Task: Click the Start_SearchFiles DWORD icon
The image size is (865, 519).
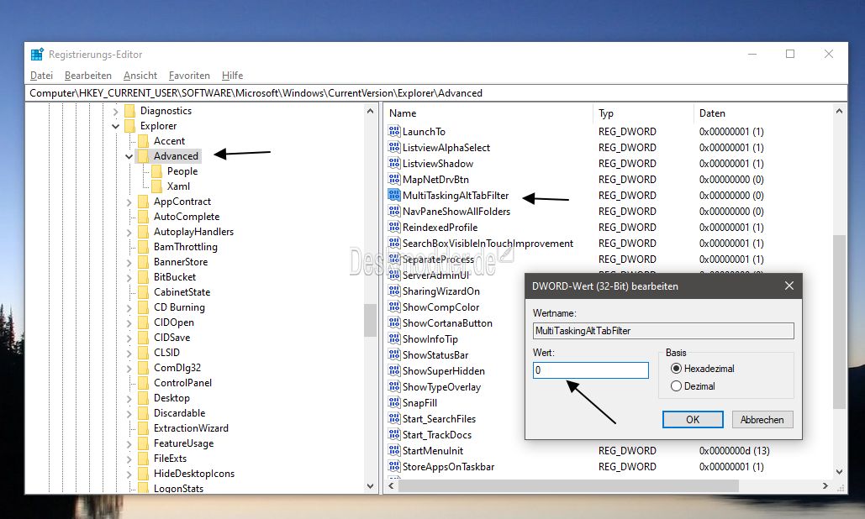Action: 394,419
